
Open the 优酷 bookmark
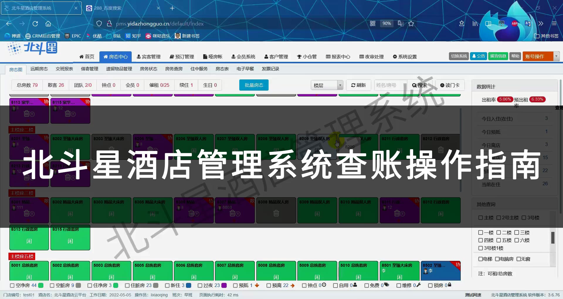pyautogui.click(x=94, y=36)
